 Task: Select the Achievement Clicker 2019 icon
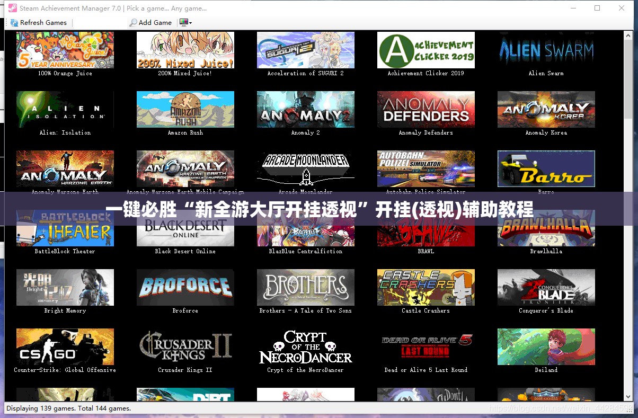(x=426, y=50)
